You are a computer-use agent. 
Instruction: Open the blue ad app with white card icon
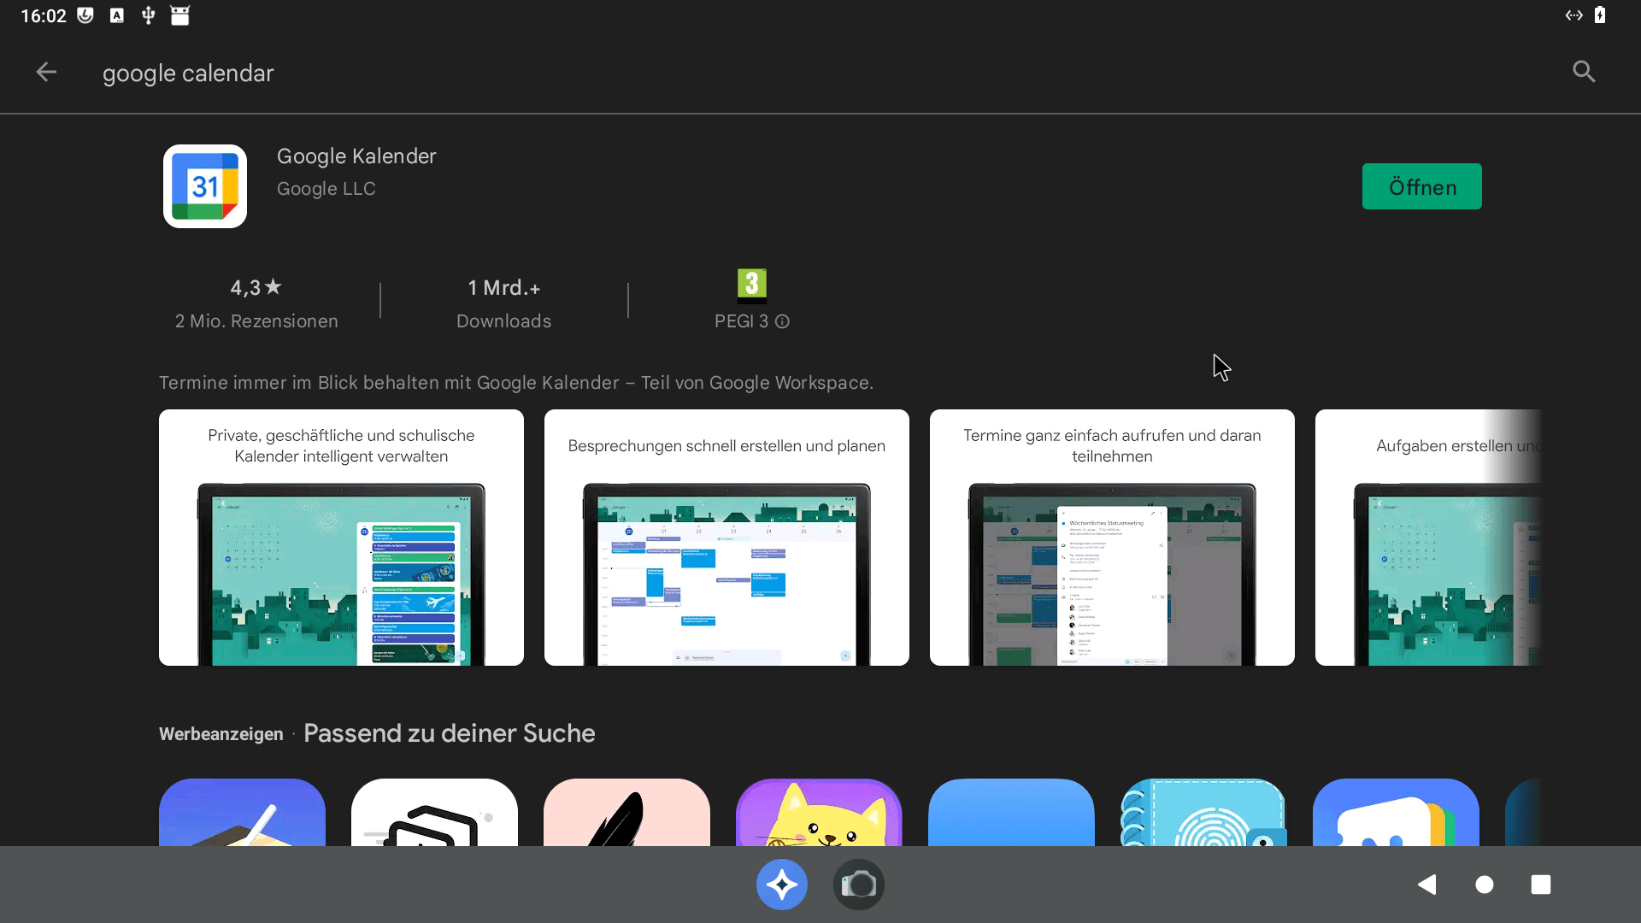pos(1396,812)
